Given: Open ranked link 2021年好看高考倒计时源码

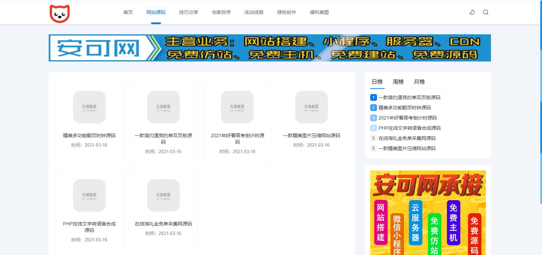Looking at the screenshot, I should click(x=407, y=118).
